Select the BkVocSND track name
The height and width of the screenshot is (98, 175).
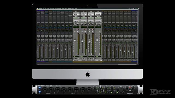98,60
